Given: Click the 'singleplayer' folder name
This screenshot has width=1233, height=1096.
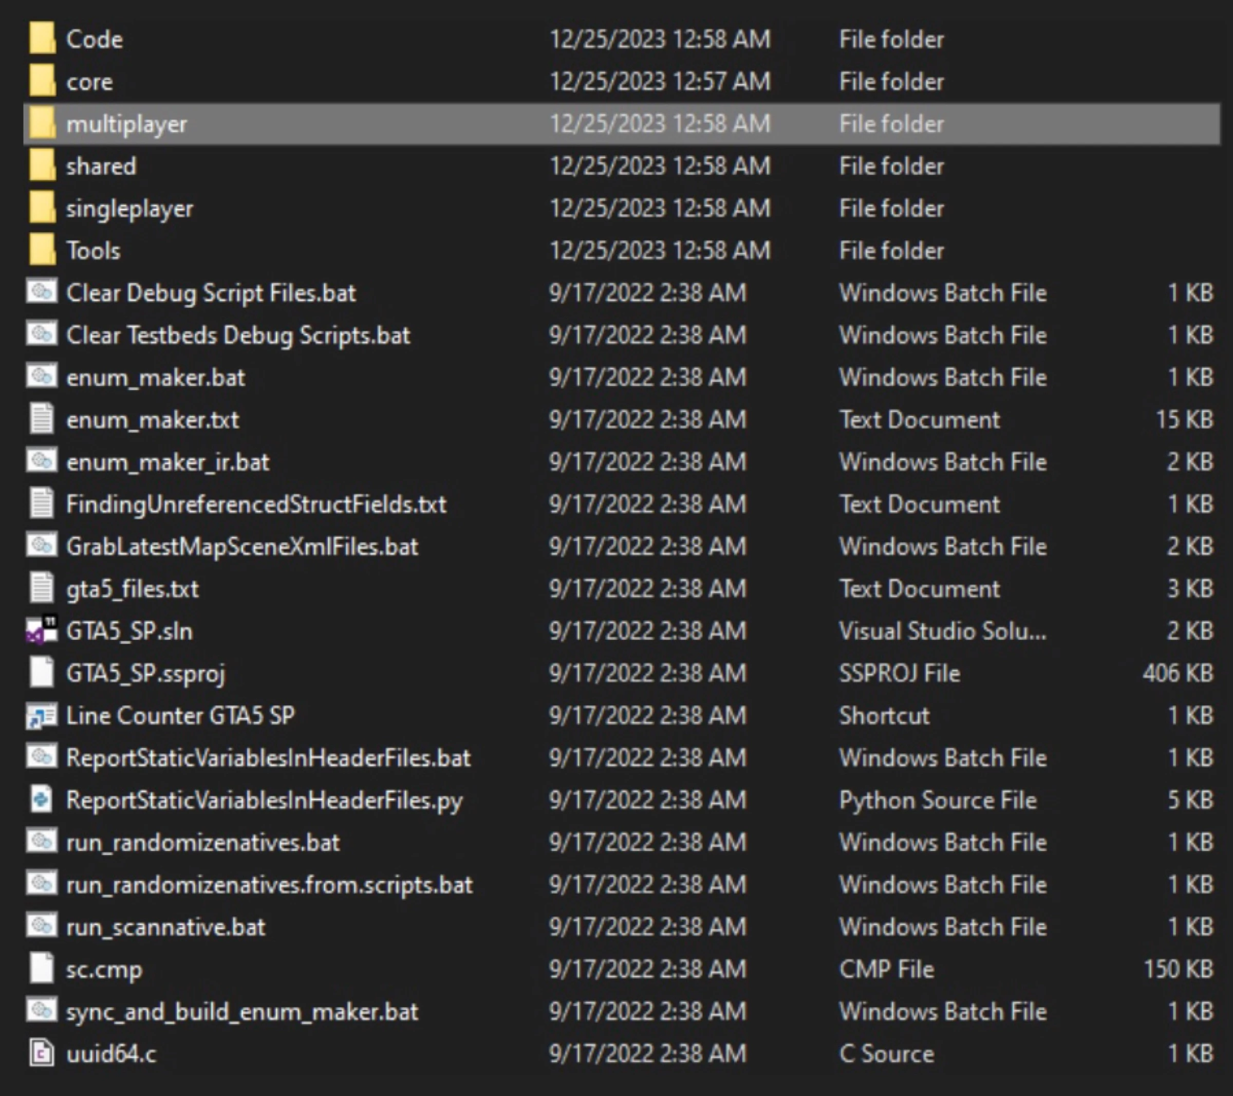Looking at the screenshot, I should pyautogui.click(x=129, y=209).
